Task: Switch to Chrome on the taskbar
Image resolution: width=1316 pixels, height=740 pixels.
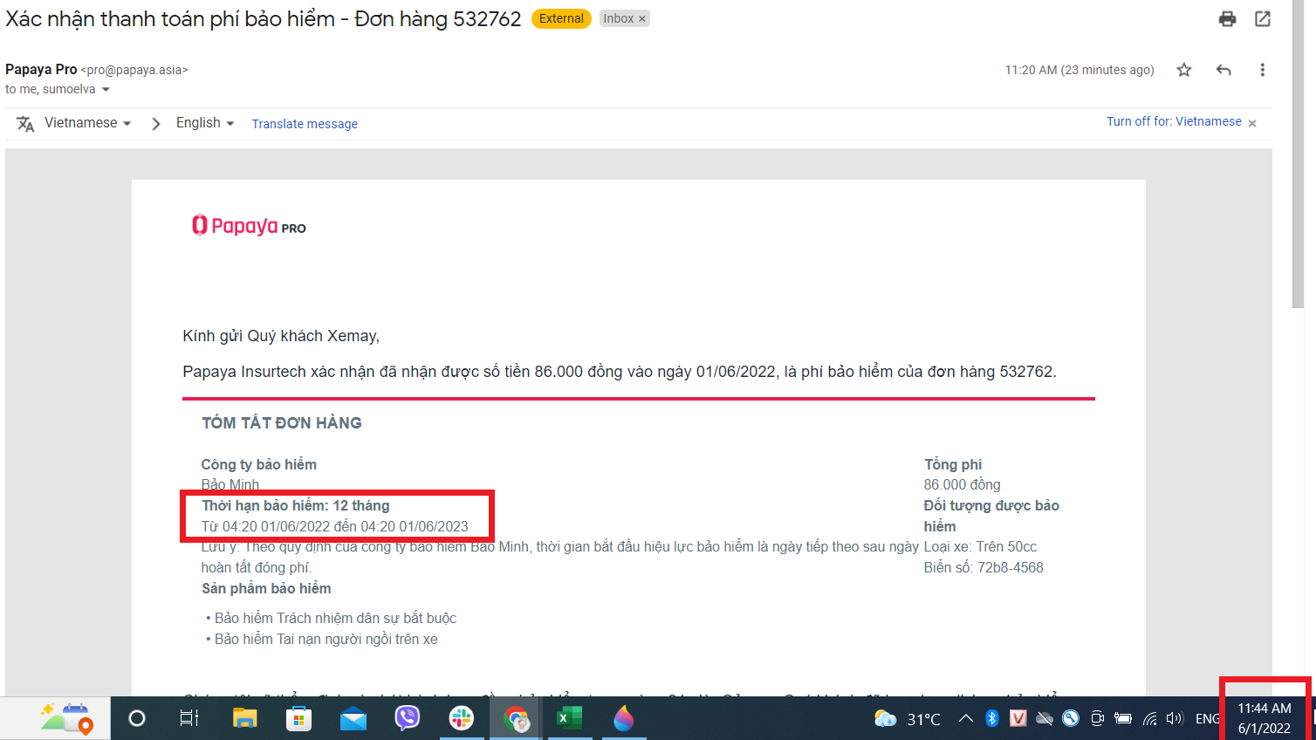Action: pos(516,718)
